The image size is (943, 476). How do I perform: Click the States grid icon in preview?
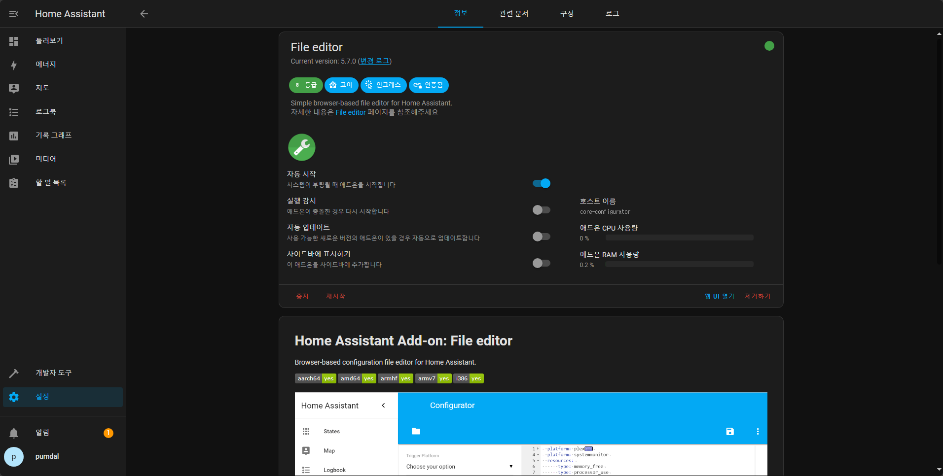306,431
